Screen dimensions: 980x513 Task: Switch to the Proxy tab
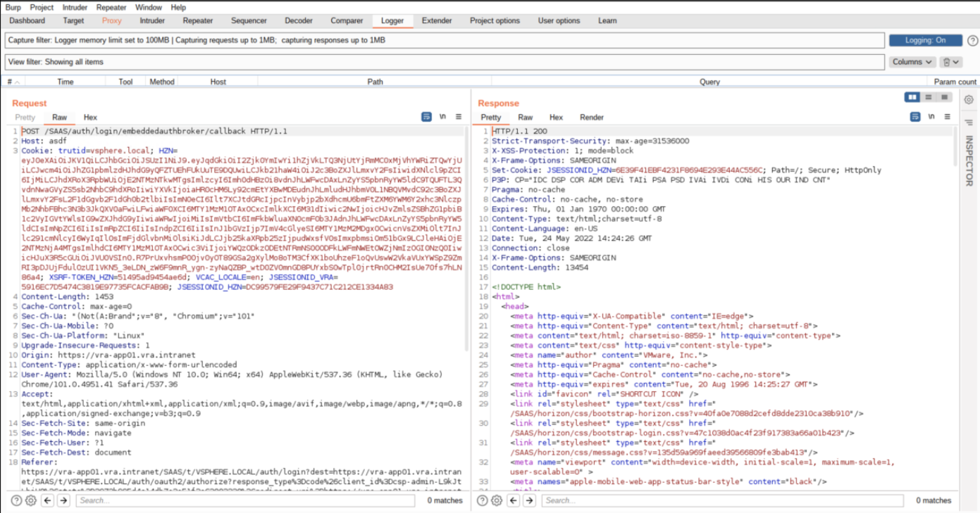coord(111,20)
